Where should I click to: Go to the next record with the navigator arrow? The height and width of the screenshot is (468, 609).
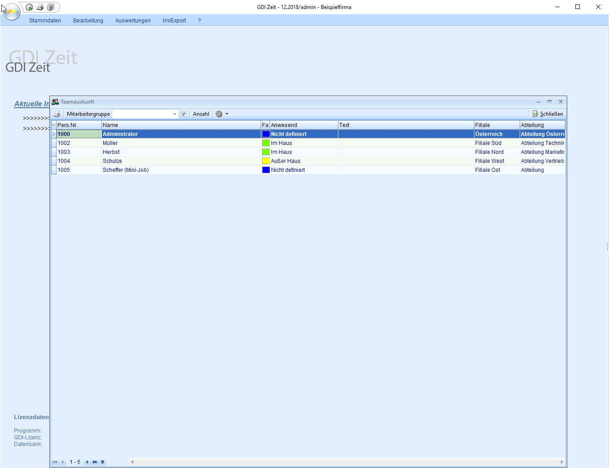(88, 462)
